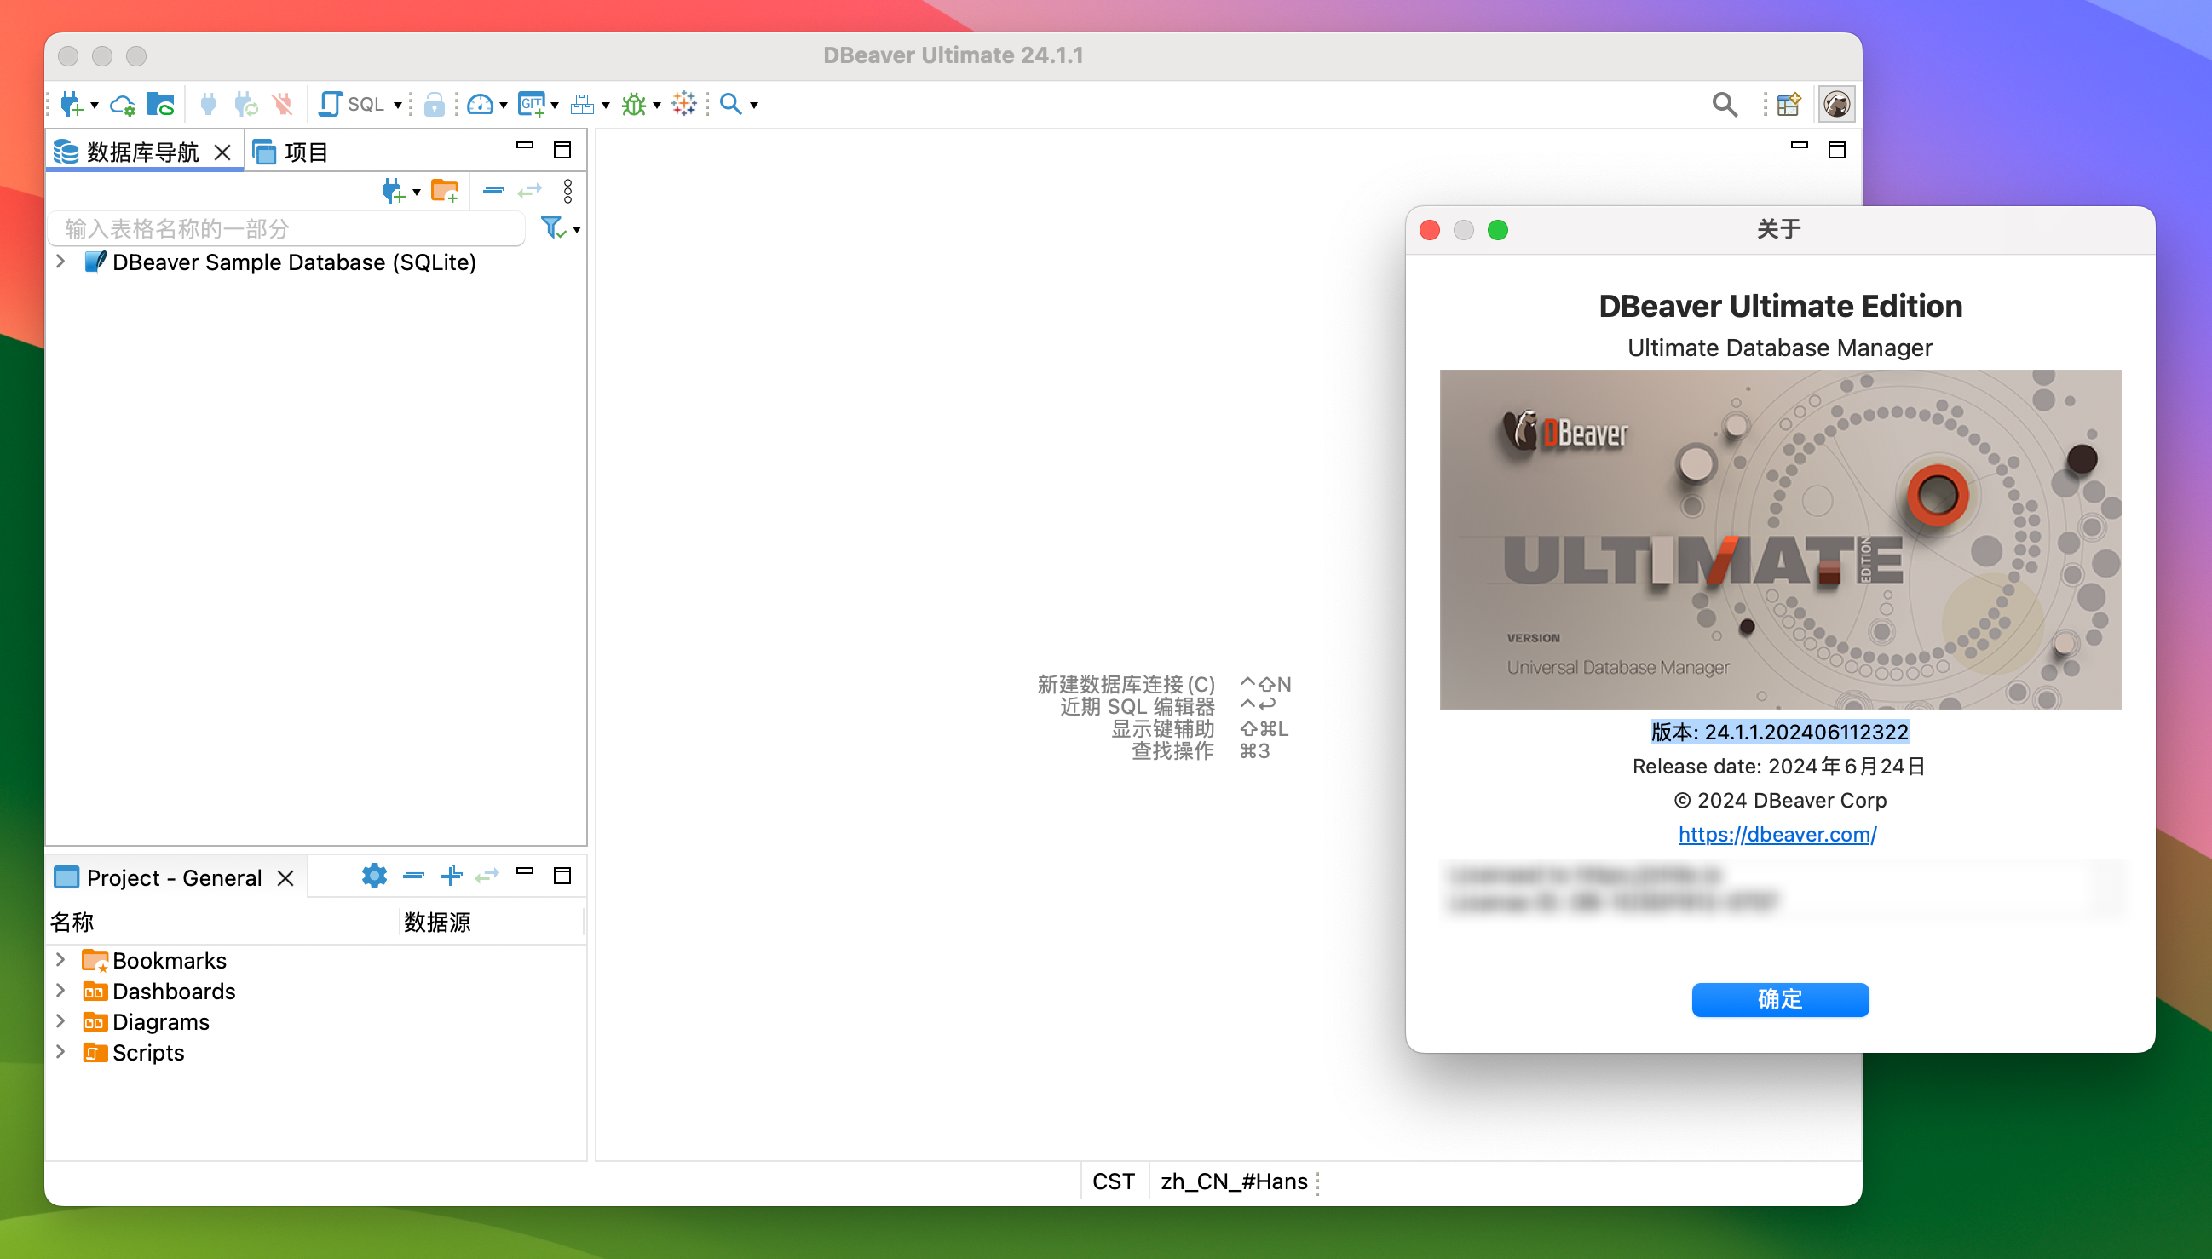
Task: Click the add item icon in Project panel
Action: tap(452, 877)
